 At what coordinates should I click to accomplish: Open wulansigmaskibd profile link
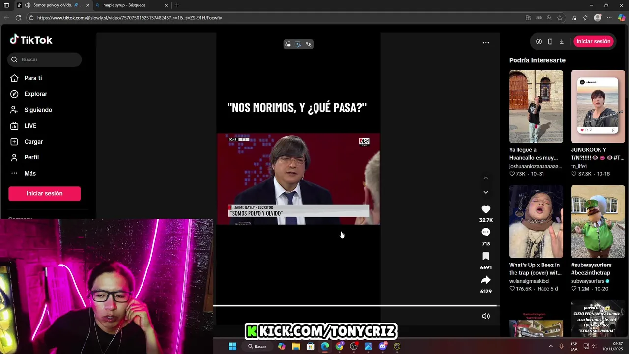click(529, 281)
